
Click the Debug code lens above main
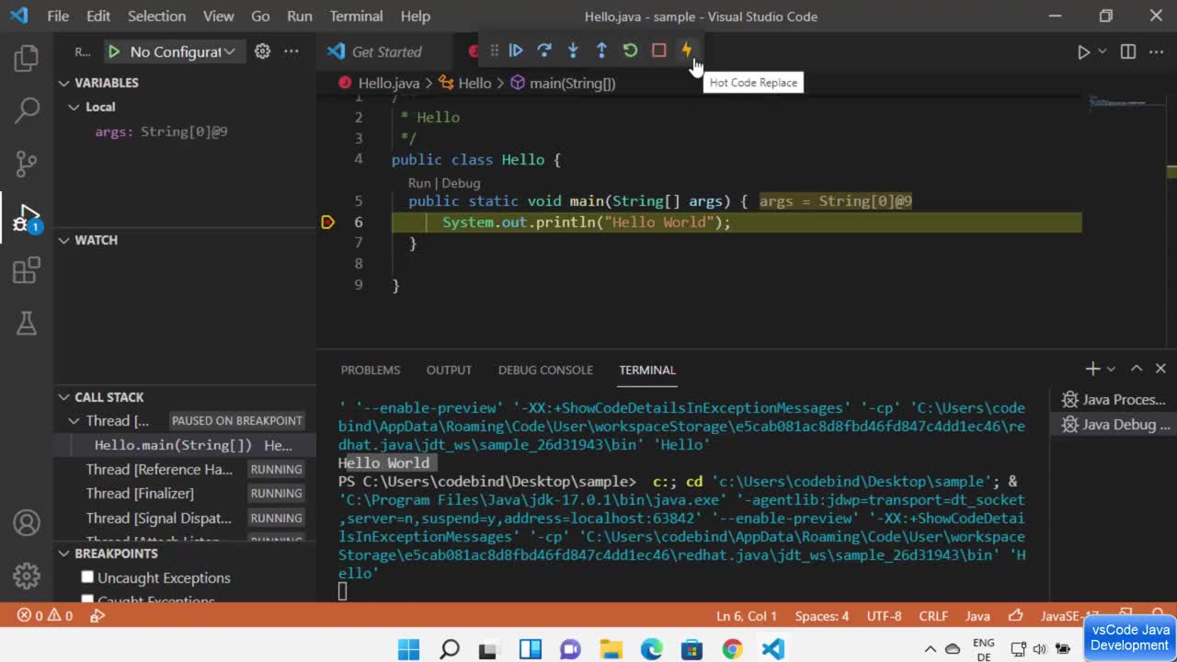coord(461,183)
